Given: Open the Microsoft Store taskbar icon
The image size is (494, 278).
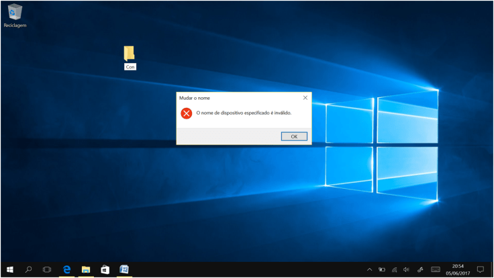Looking at the screenshot, I should click(105, 269).
